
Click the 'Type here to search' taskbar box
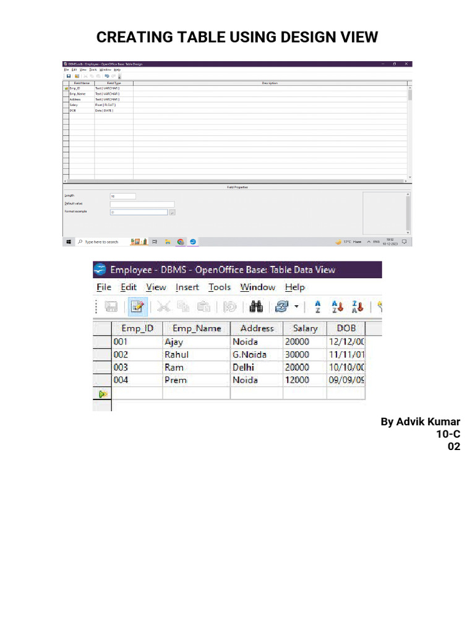pyautogui.click(x=101, y=242)
